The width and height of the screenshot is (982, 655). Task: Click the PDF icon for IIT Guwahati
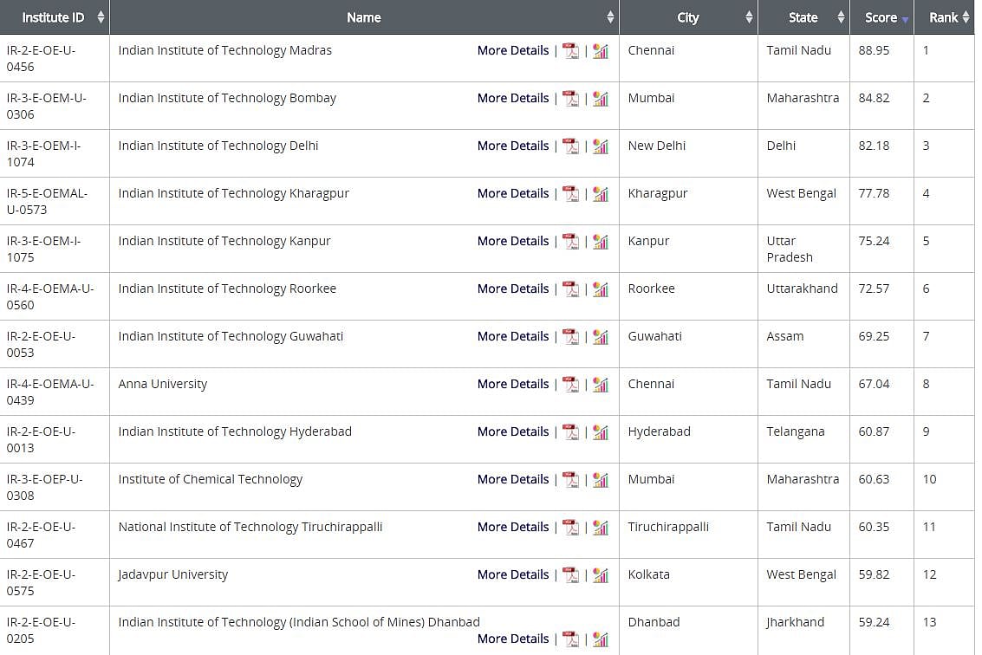(571, 337)
